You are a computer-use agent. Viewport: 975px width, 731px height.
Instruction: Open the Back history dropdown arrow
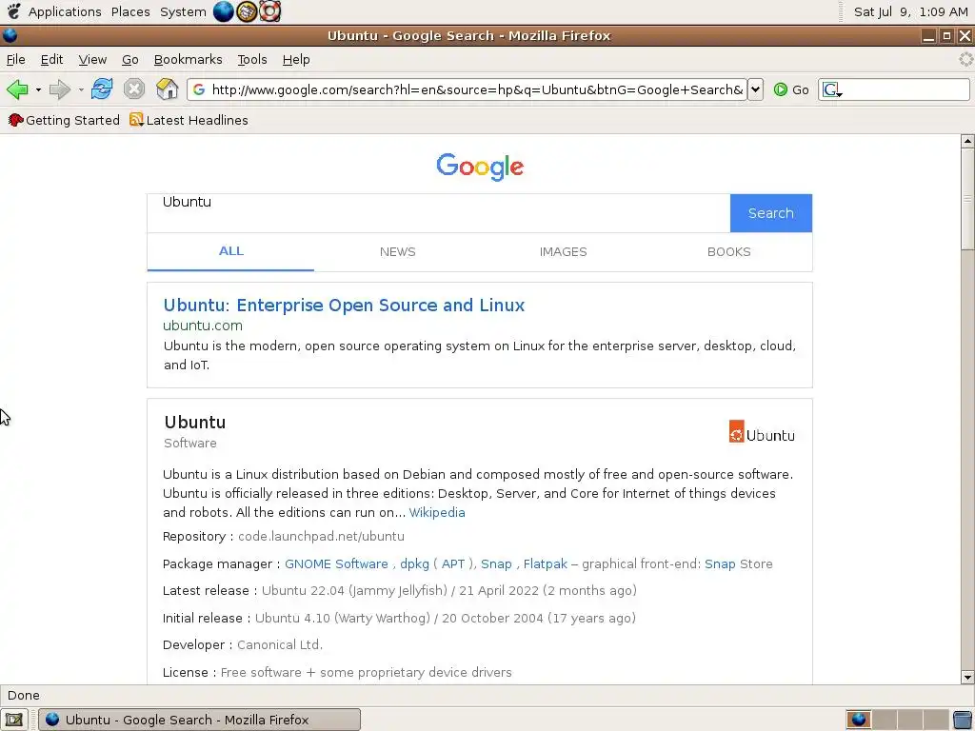point(38,90)
